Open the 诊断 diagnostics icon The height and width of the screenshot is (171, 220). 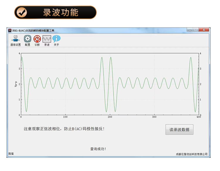coord(37,41)
